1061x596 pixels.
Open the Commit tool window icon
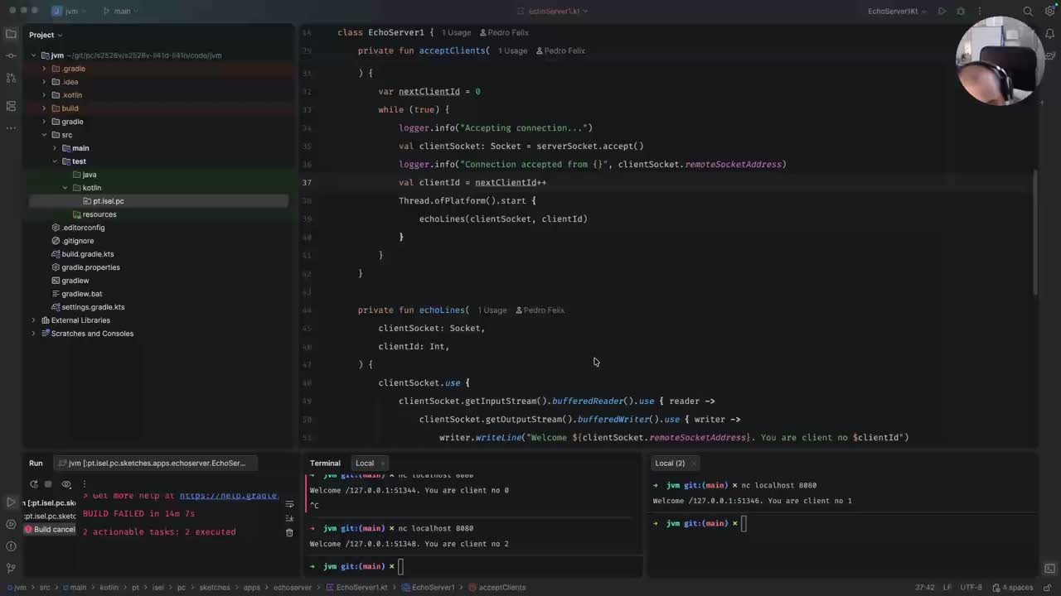11,55
